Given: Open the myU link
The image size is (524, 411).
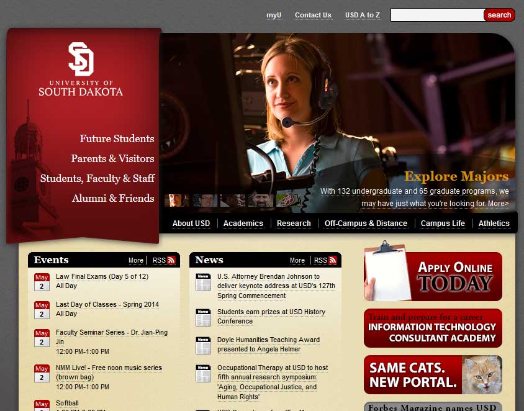Looking at the screenshot, I should point(274,16).
